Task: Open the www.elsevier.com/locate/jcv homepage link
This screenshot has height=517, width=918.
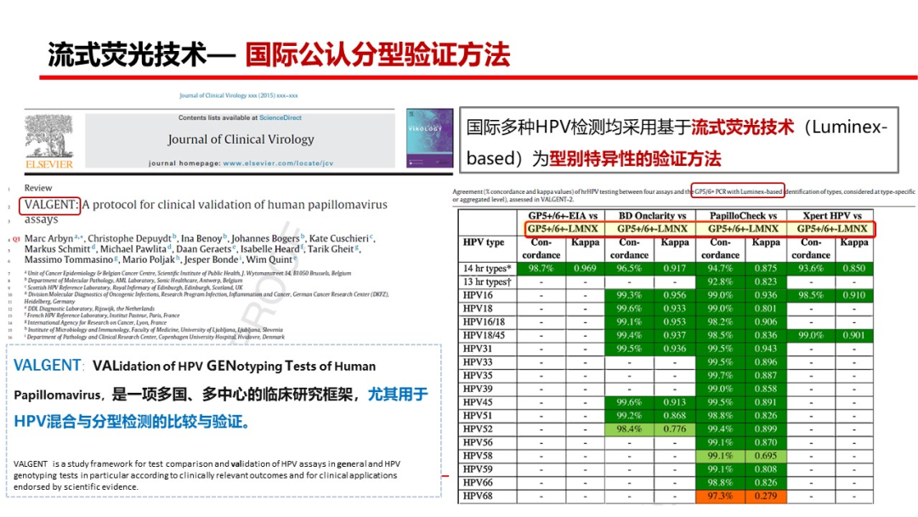Action: (278, 163)
